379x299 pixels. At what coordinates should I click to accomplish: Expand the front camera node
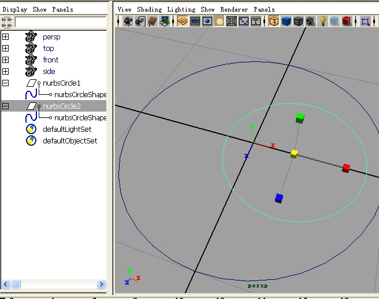point(6,60)
